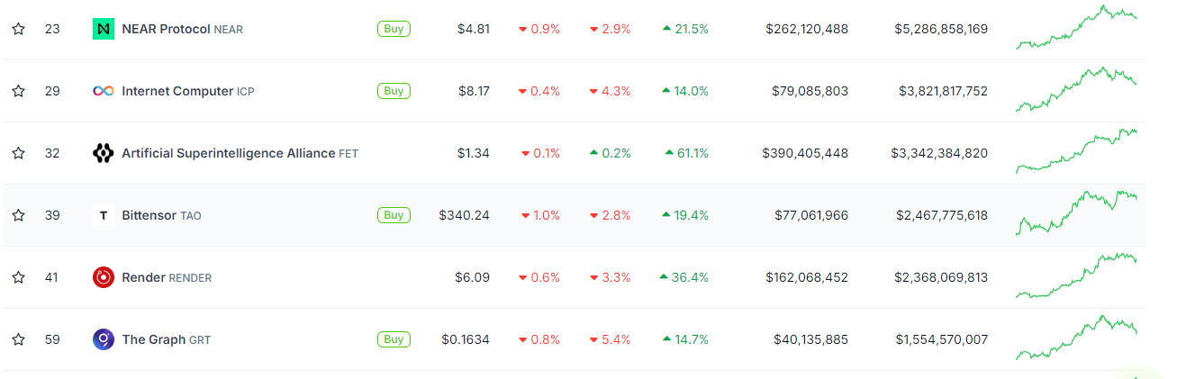Click The Graph price sparkline chart
Viewport: 1177px width, 379px height.
[x=1077, y=338]
